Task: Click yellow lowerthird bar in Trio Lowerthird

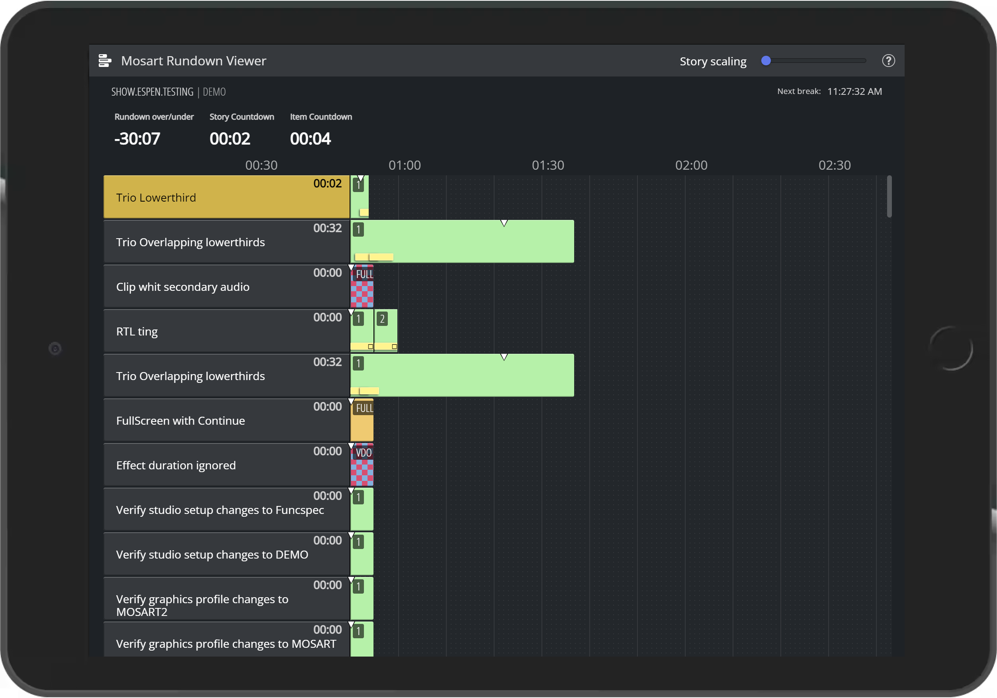Action: click(364, 212)
